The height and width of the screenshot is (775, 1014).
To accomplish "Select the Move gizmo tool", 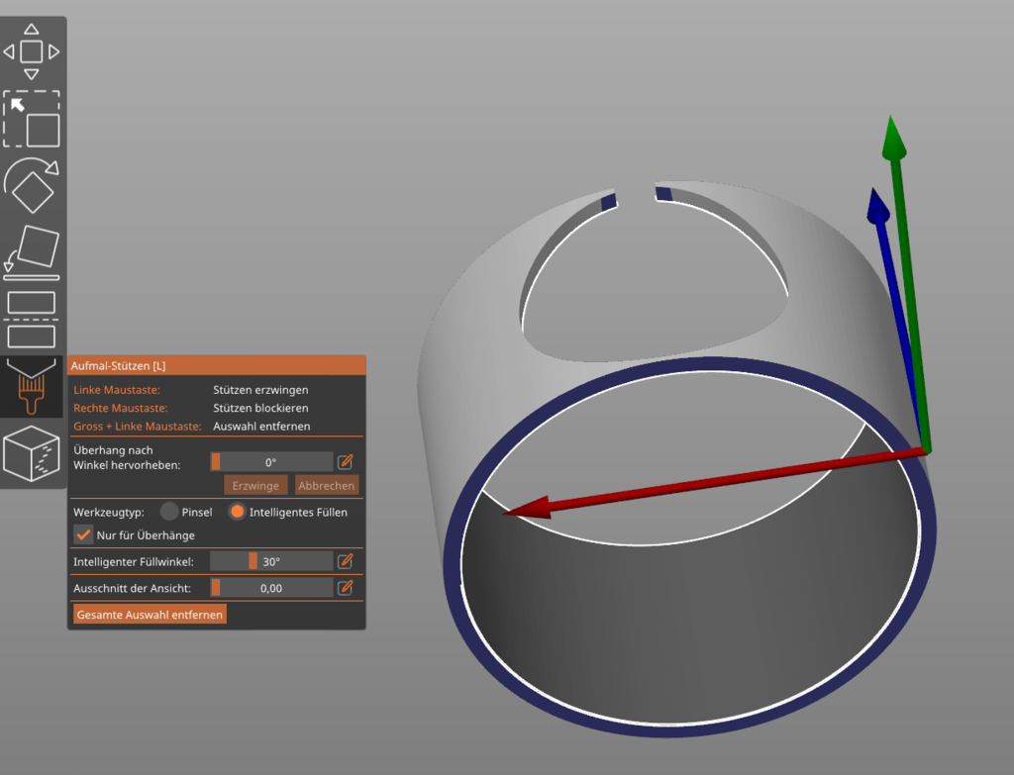I will click(32, 51).
